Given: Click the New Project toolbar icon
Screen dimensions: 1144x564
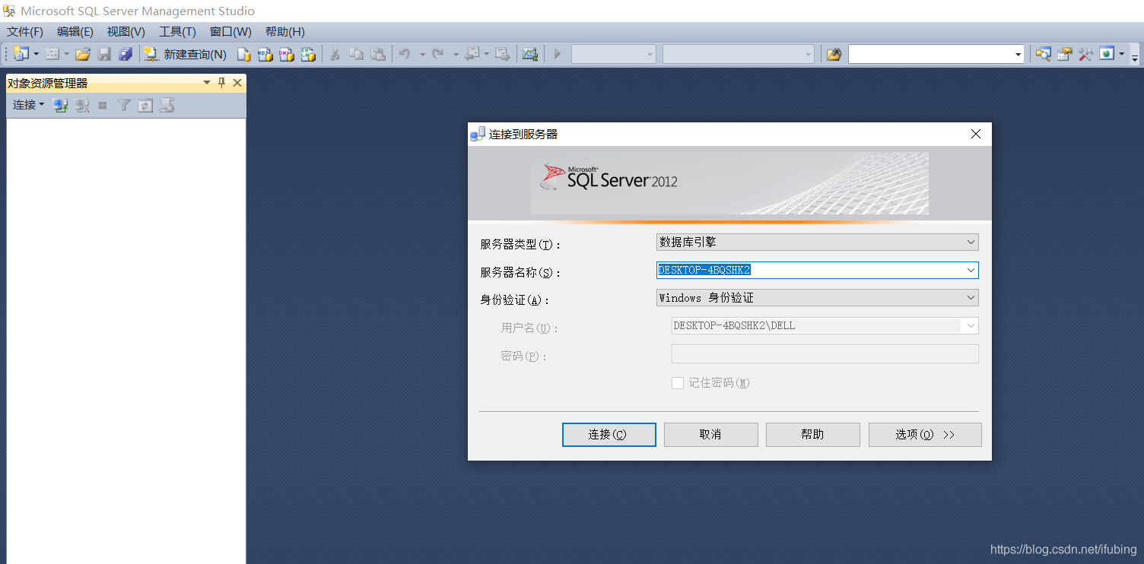Looking at the screenshot, I should point(21,54).
